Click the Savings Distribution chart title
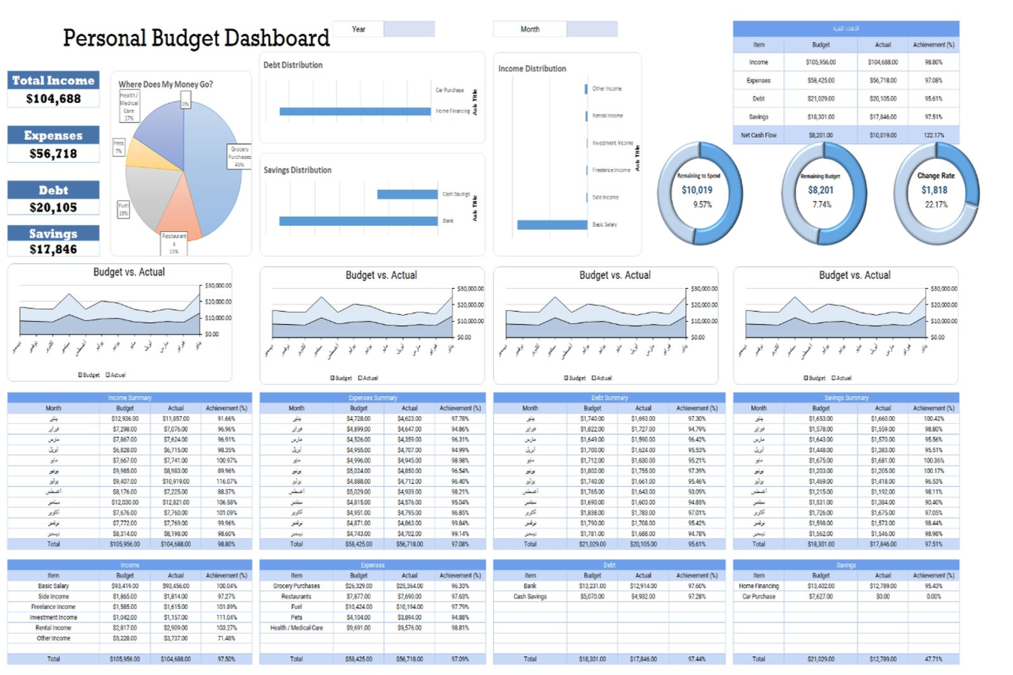1013x675 pixels. pyautogui.click(x=297, y=170)
